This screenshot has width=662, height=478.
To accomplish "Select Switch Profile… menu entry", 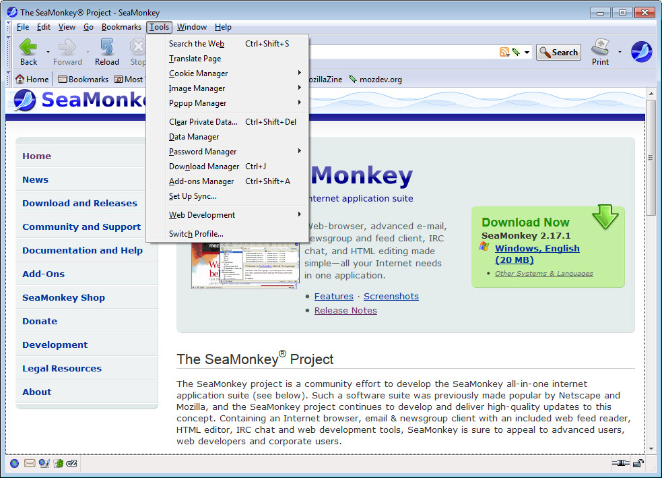I will (227, 234).
